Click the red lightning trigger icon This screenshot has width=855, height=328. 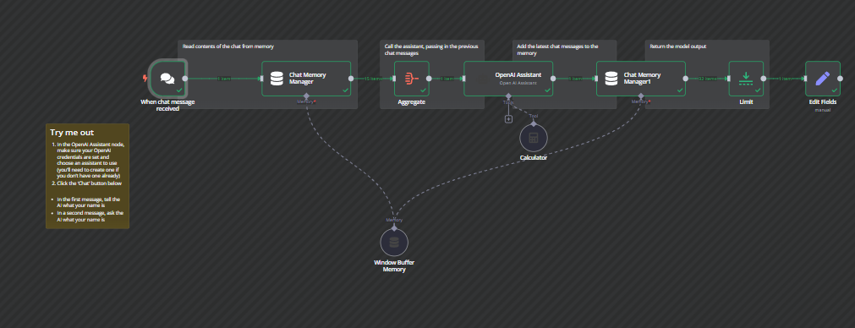(145, 79)
